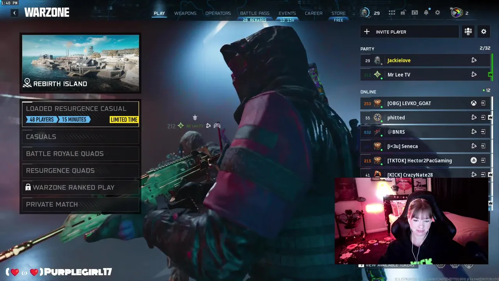Viewport: 499px width, 281px height.
Task: Select online friend phitted
Action: 425,117
